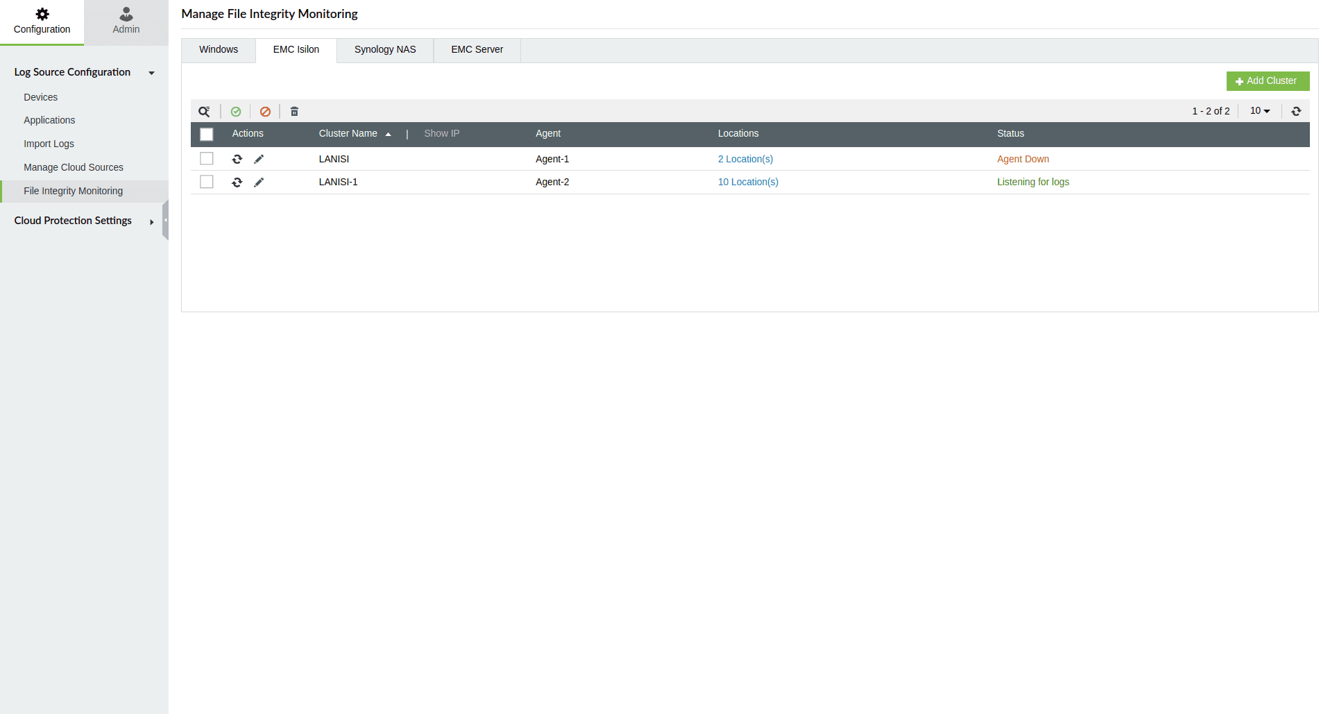1330x714 pixels.
Task: Click the search magnifier icon in toolbar
Action: [x=204, y=112]
